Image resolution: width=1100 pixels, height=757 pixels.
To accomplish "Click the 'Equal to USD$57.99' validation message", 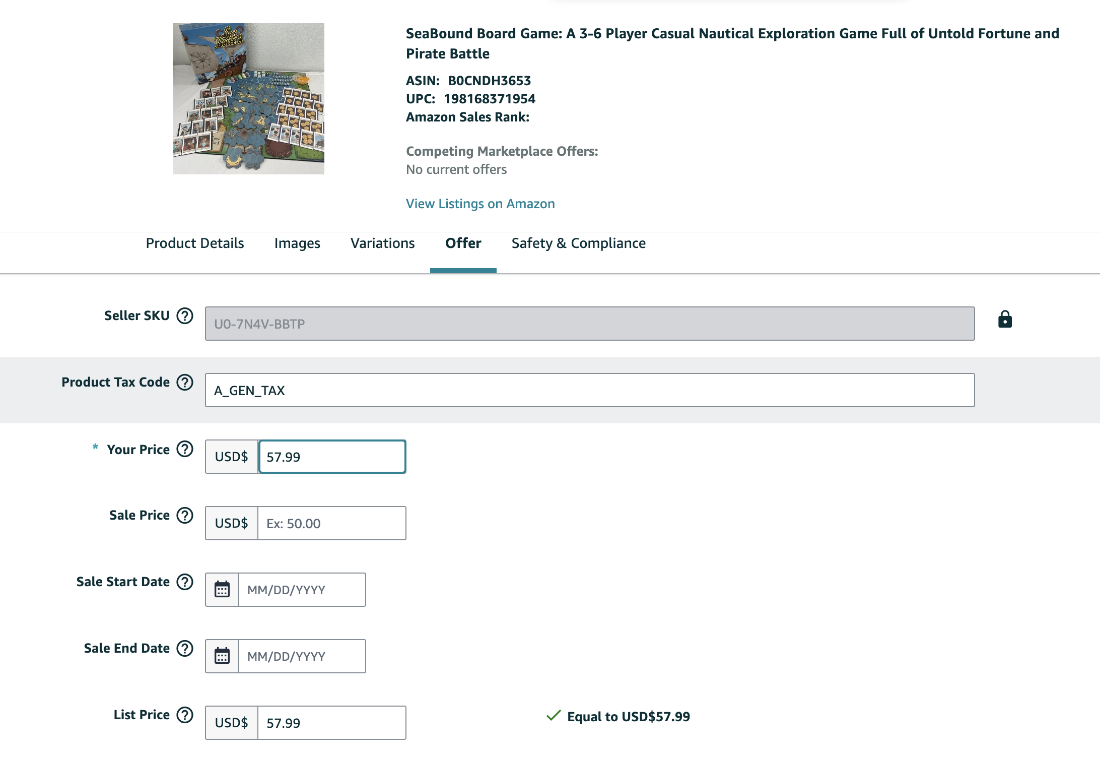I will (x=629, y=717).
